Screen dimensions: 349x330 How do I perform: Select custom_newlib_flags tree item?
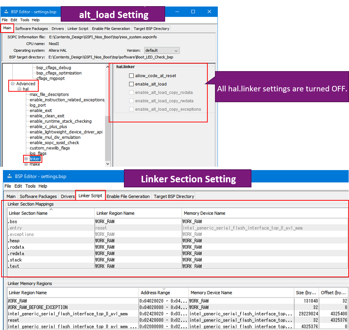(49, 148)
